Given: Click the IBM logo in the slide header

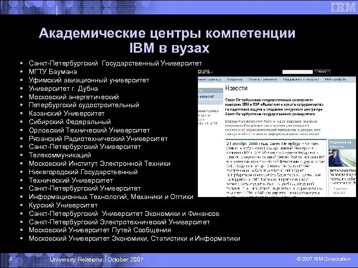Looking at the screenshot, I should tap(343, 7).
